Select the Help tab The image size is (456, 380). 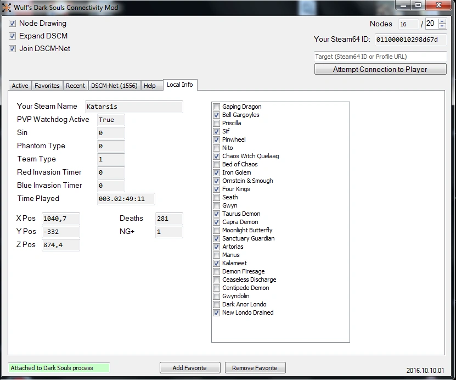(x=150, y=86)
